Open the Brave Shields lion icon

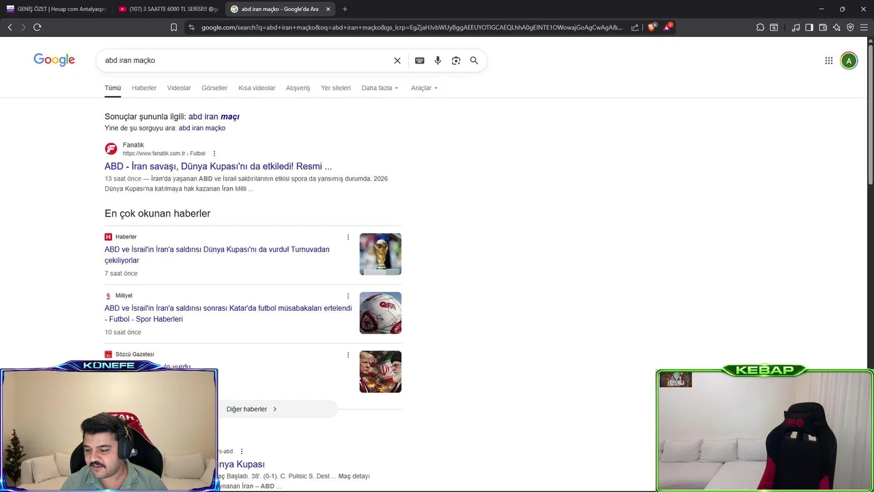(x=651, y=27)
